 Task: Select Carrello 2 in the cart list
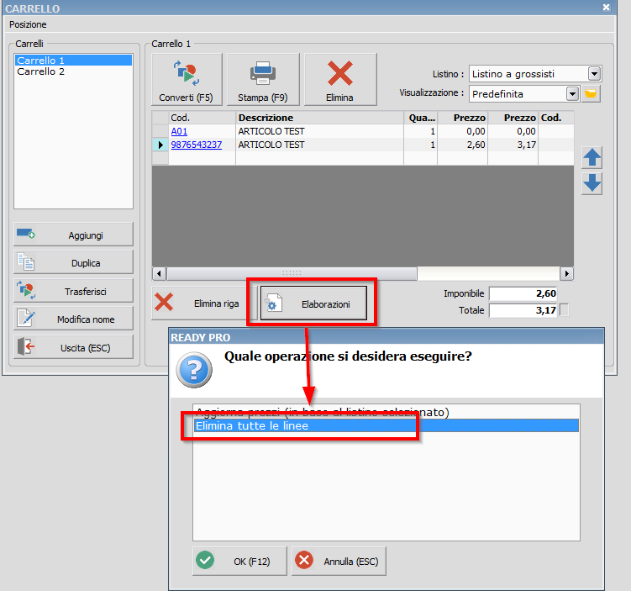tap(74, 71)
